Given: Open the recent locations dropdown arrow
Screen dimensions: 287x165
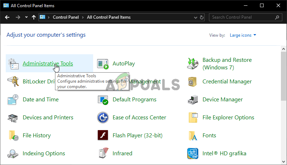Looking at the screenshot, I should 26,17.
